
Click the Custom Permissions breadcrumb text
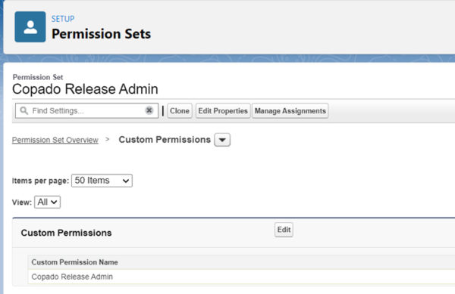(x=165, y=140)
